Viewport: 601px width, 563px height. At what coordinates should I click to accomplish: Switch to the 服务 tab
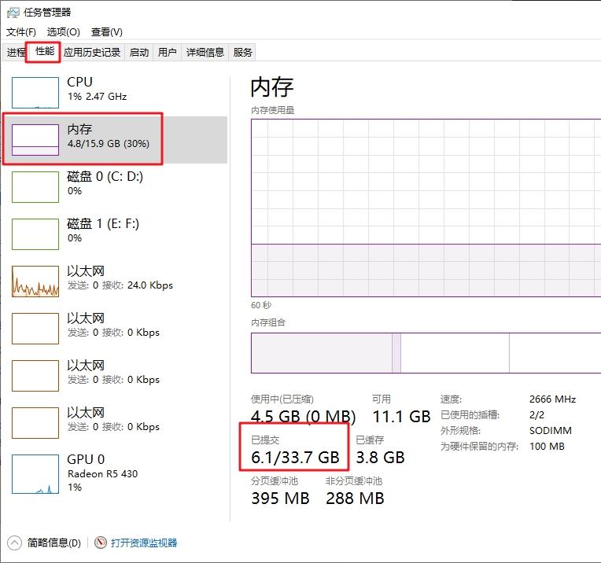[x=242, y=52]
